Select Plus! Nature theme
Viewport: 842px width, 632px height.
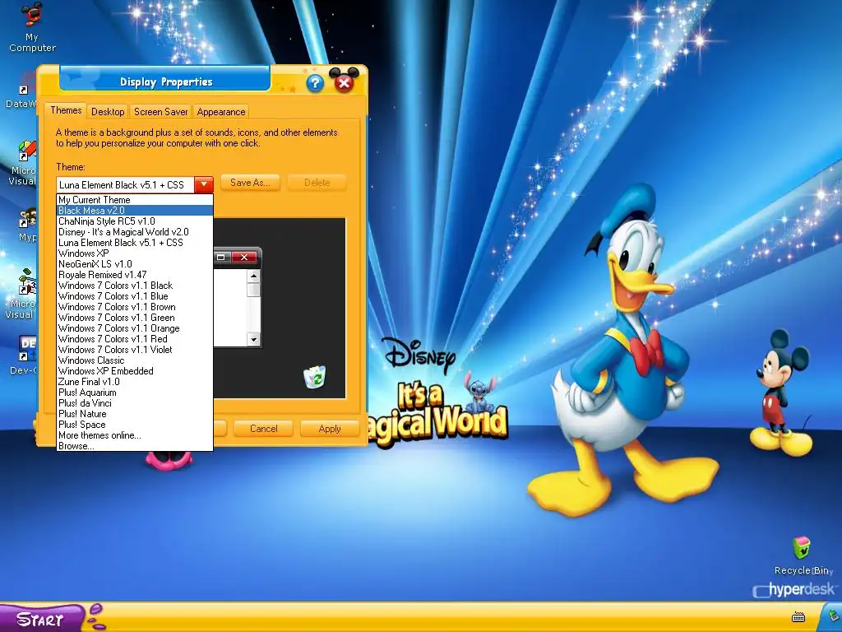(135, 415)
